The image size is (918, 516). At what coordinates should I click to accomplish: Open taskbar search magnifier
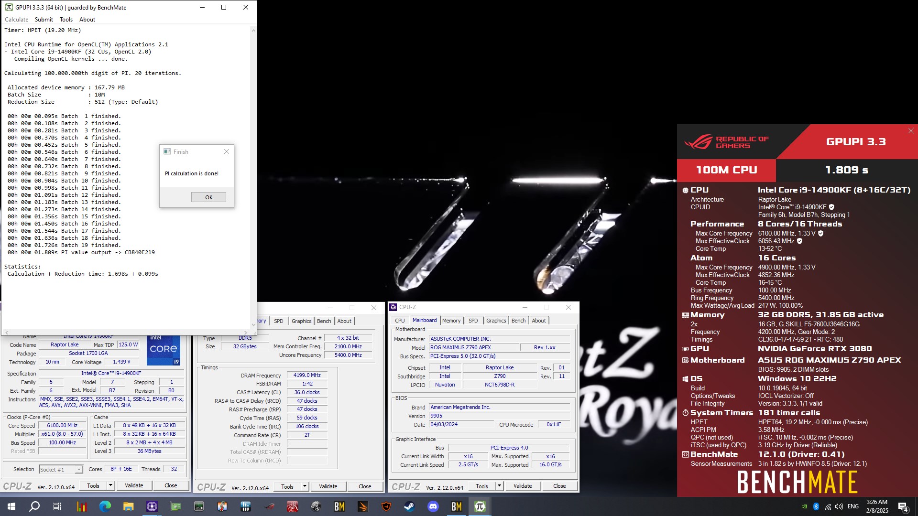click(34, 506)
